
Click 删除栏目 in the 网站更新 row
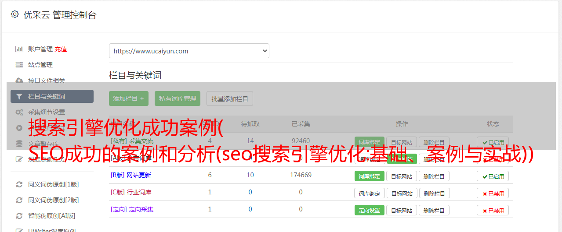[x=434, y=176]
